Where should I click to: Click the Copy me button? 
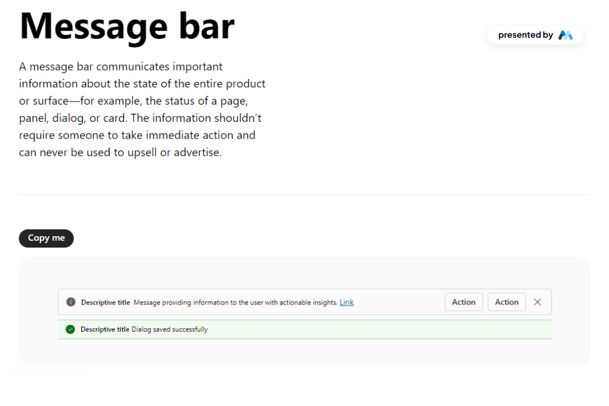coord(46,238)
